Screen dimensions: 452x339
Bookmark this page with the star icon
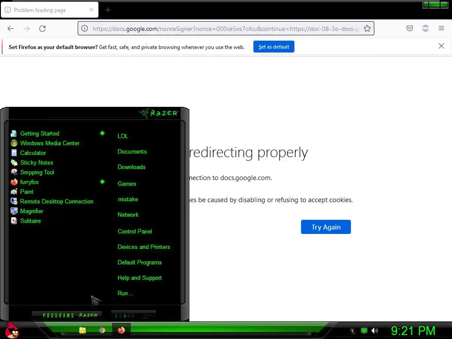(x=367, y=28)
